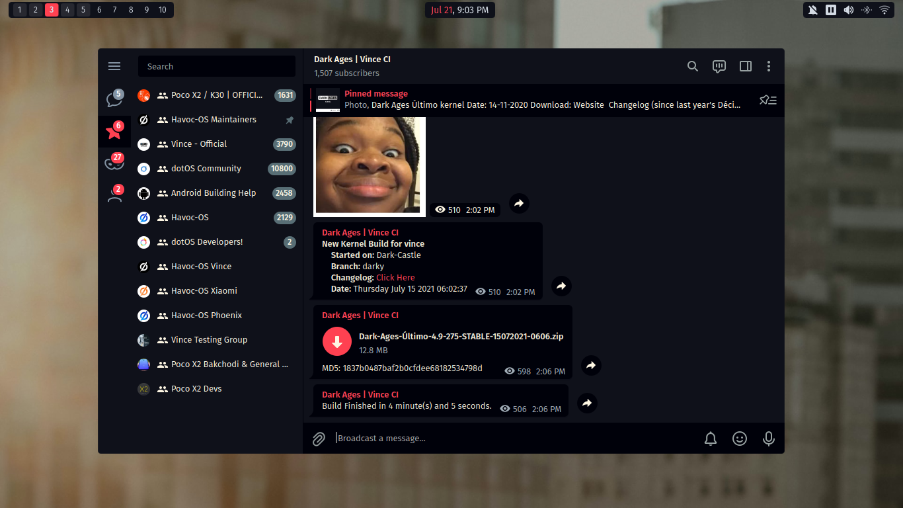The image size is (903, 508).
Task: Open the personal contacts folder with 2 unread
Action: (114, 194)
